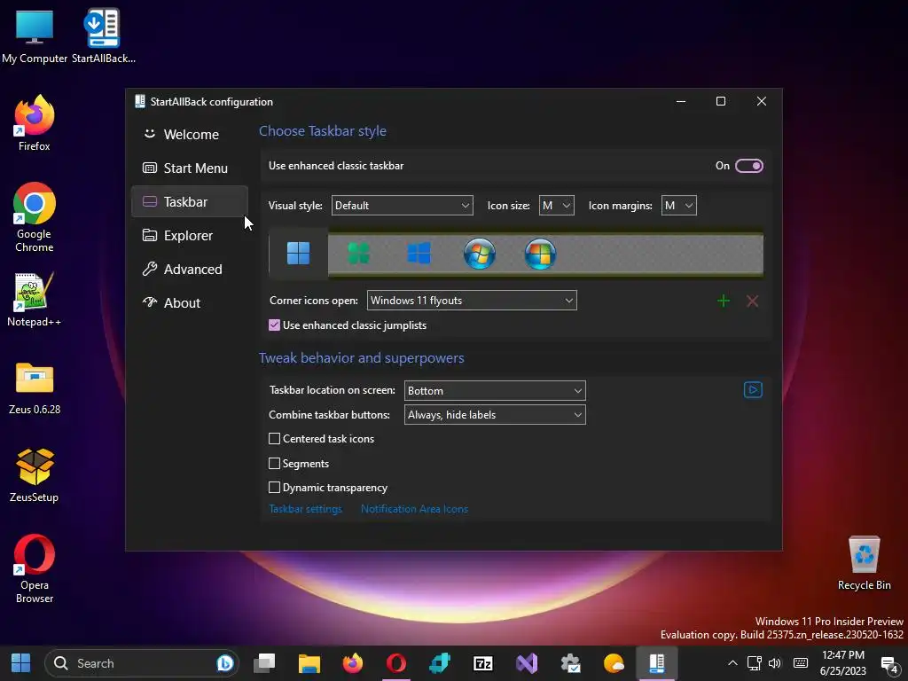Click the weather icon in taskbar
Image resolution: width=908 pixels, height=681 pixels.
point(614,663)
